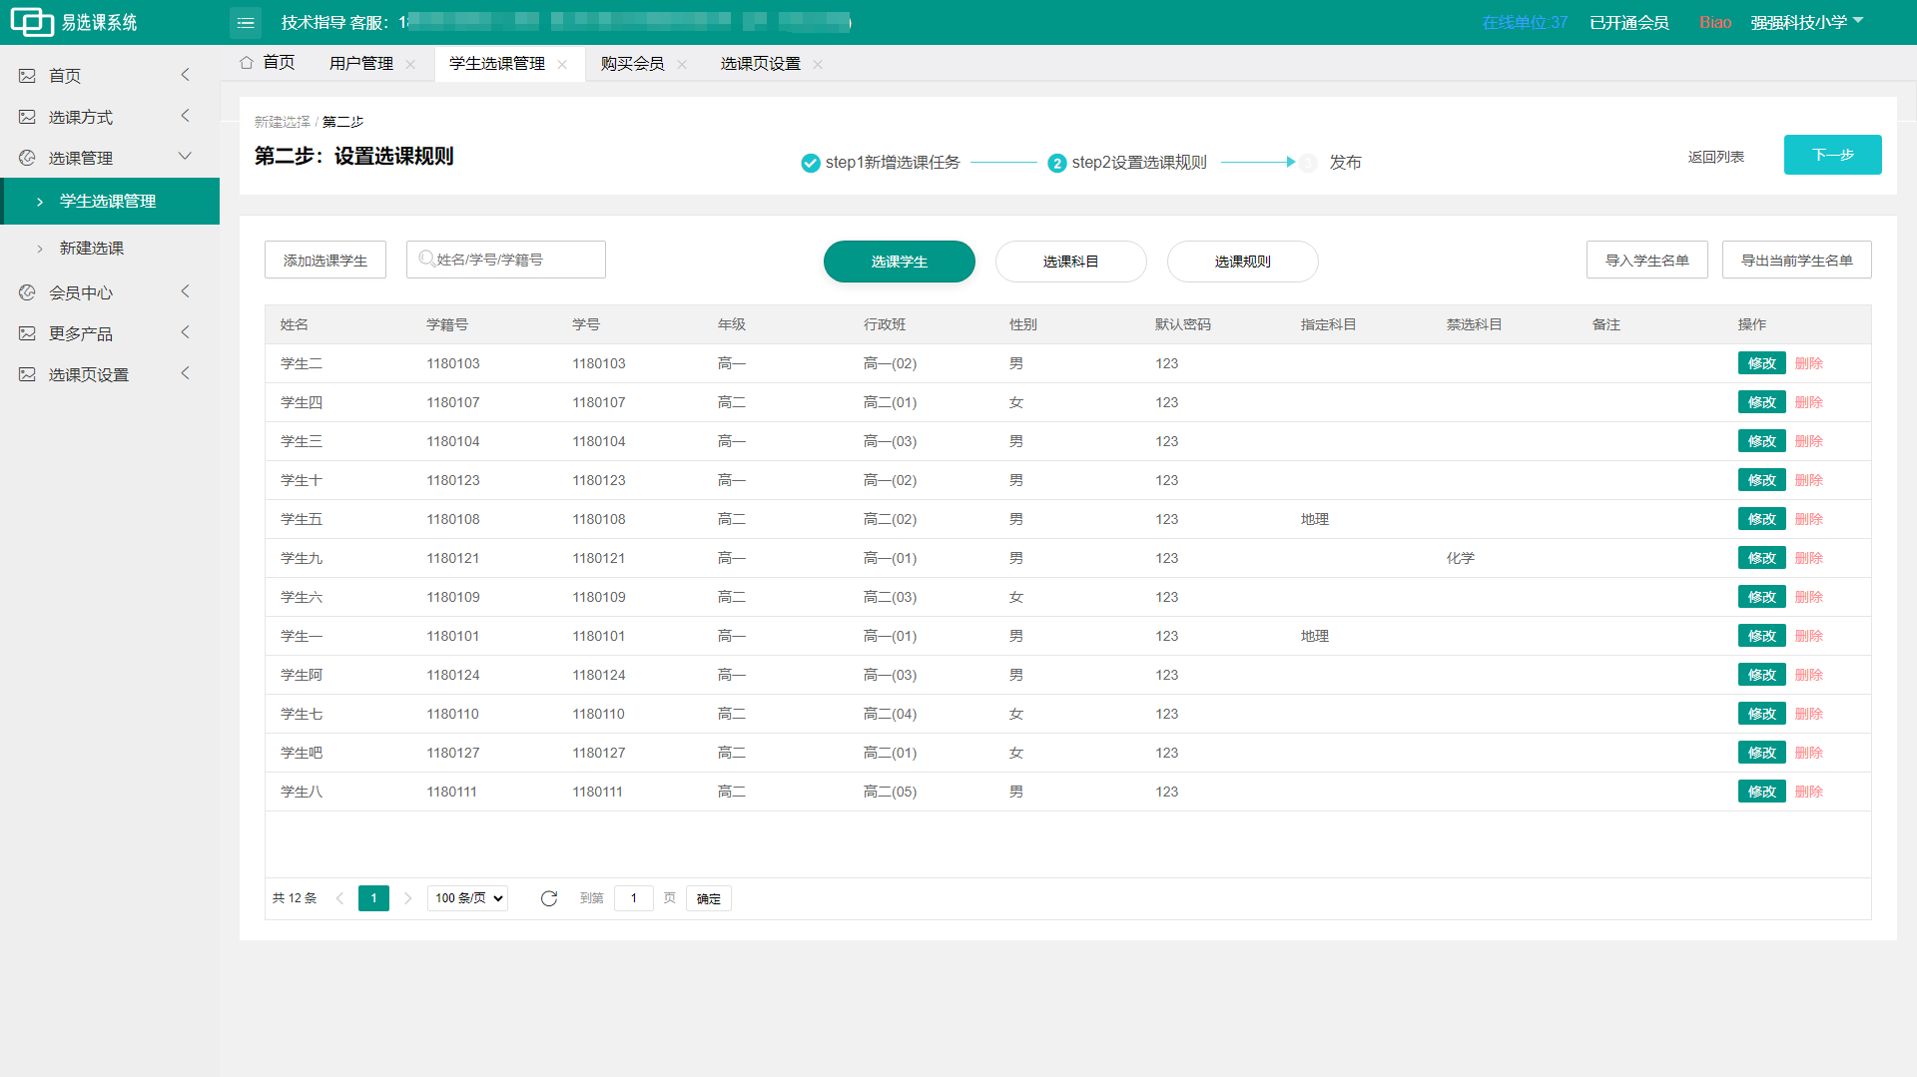Click the refresh icon in pagination bar
The width and height of the screenshot is (1917, 1077).
548,898
